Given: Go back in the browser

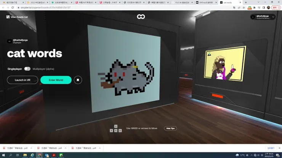Looking at the screenshot, I should [3, 8].
